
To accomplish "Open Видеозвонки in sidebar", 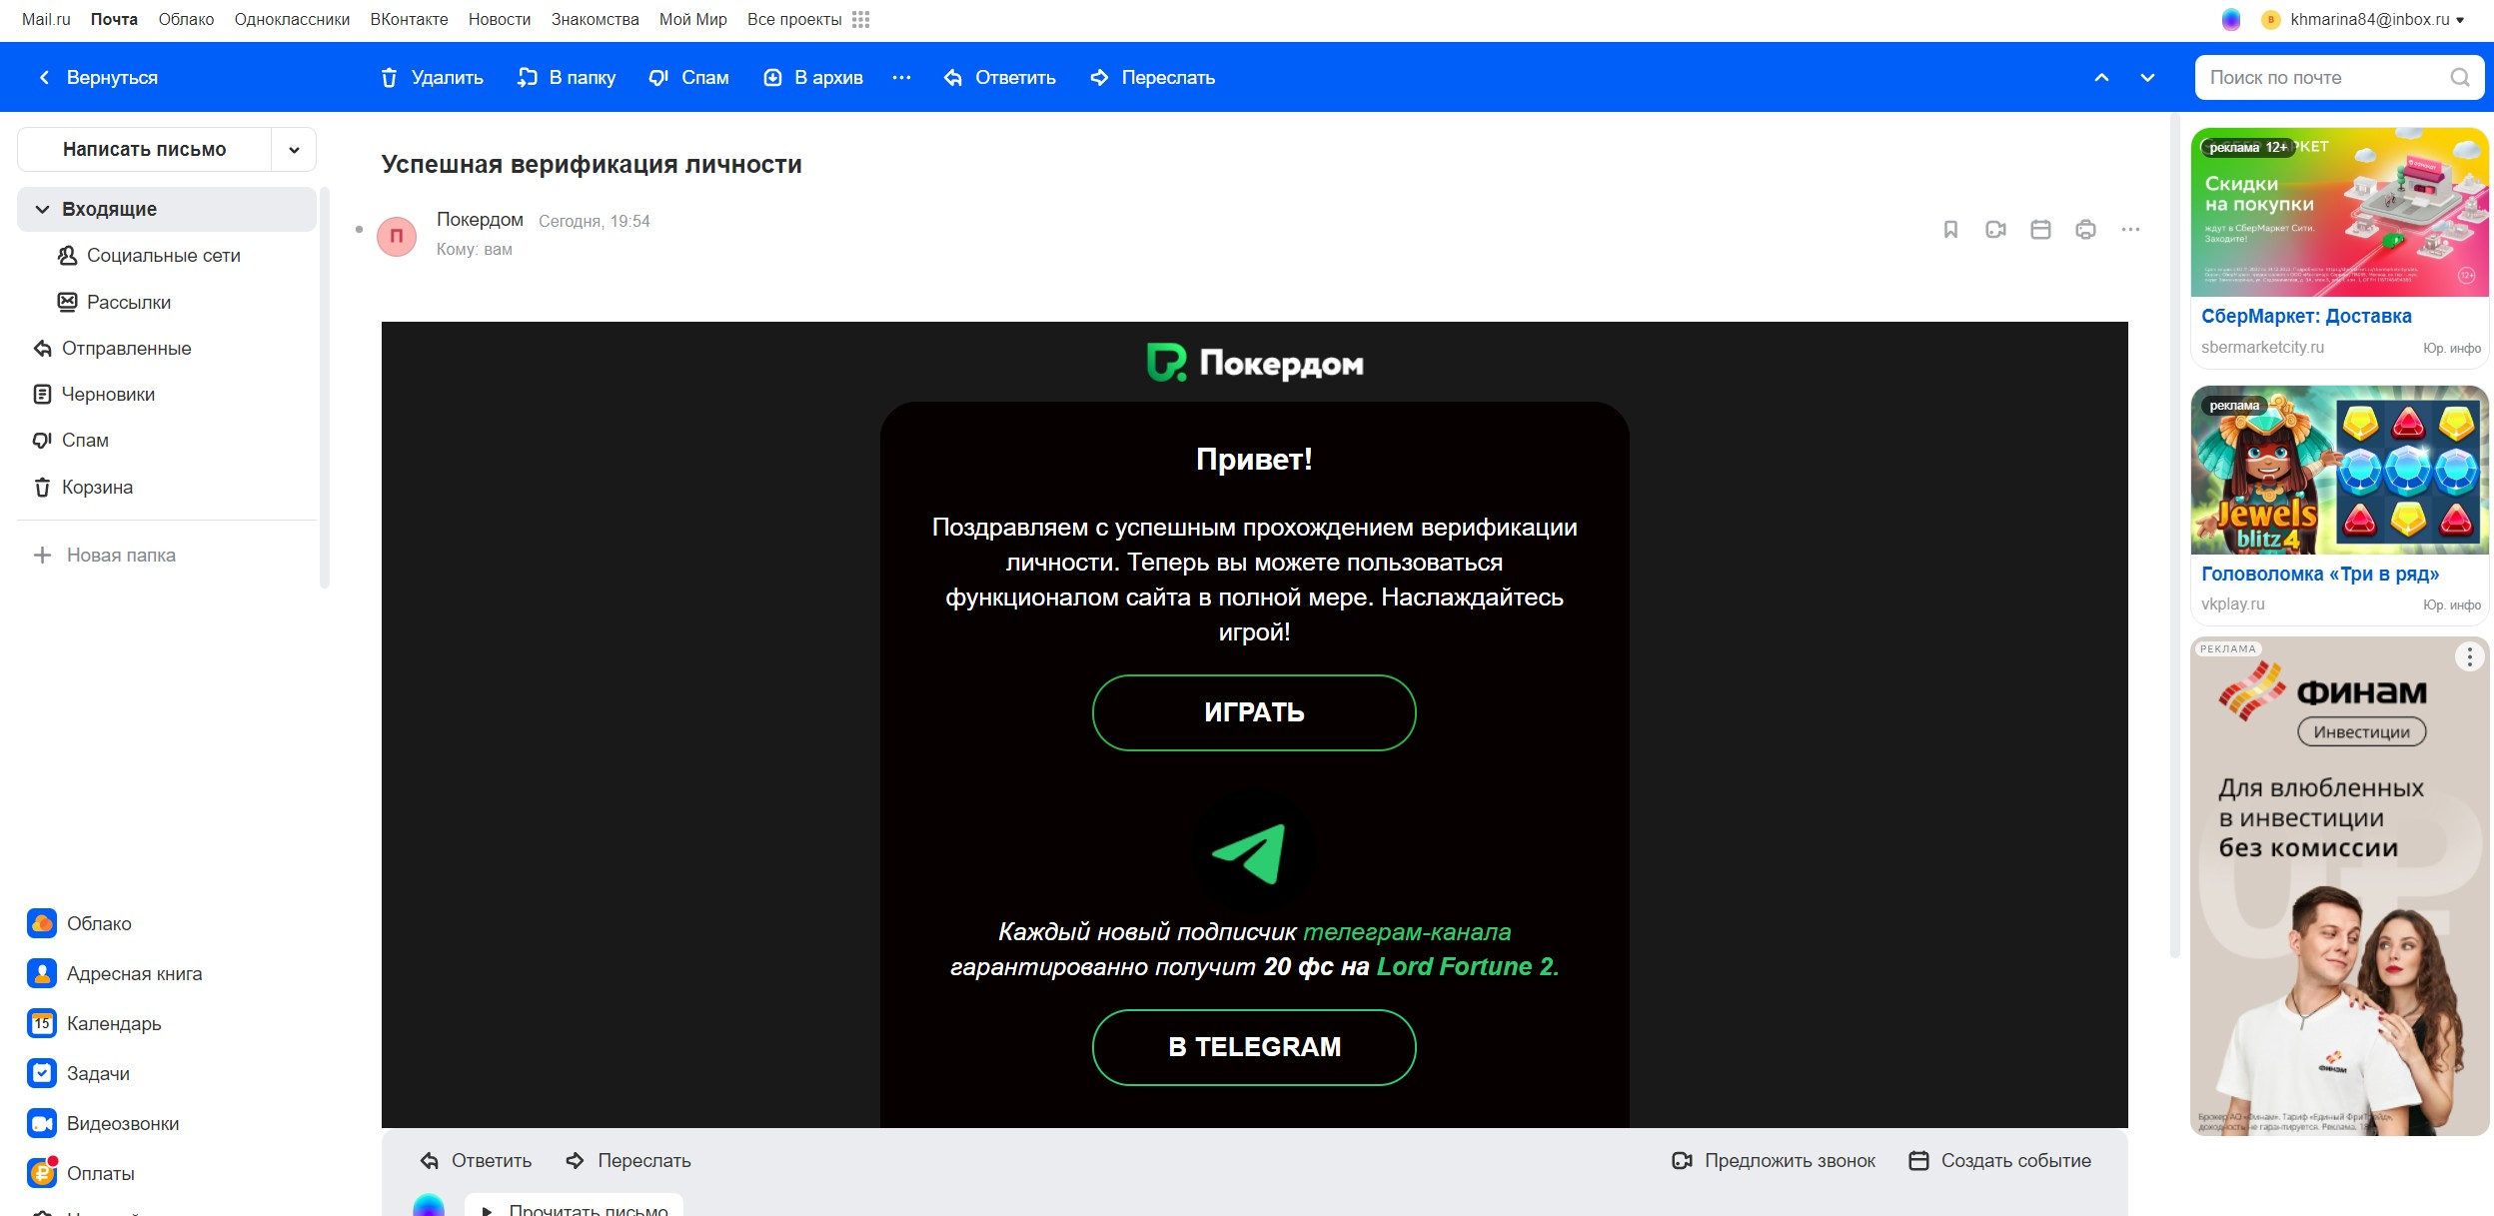I will tap(104, 1123).
